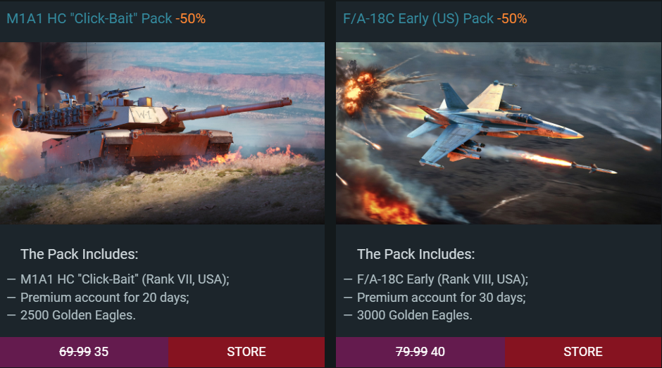
Task: Open the F/A-18C Early (US) Pack title
Action: click(418, 19)
